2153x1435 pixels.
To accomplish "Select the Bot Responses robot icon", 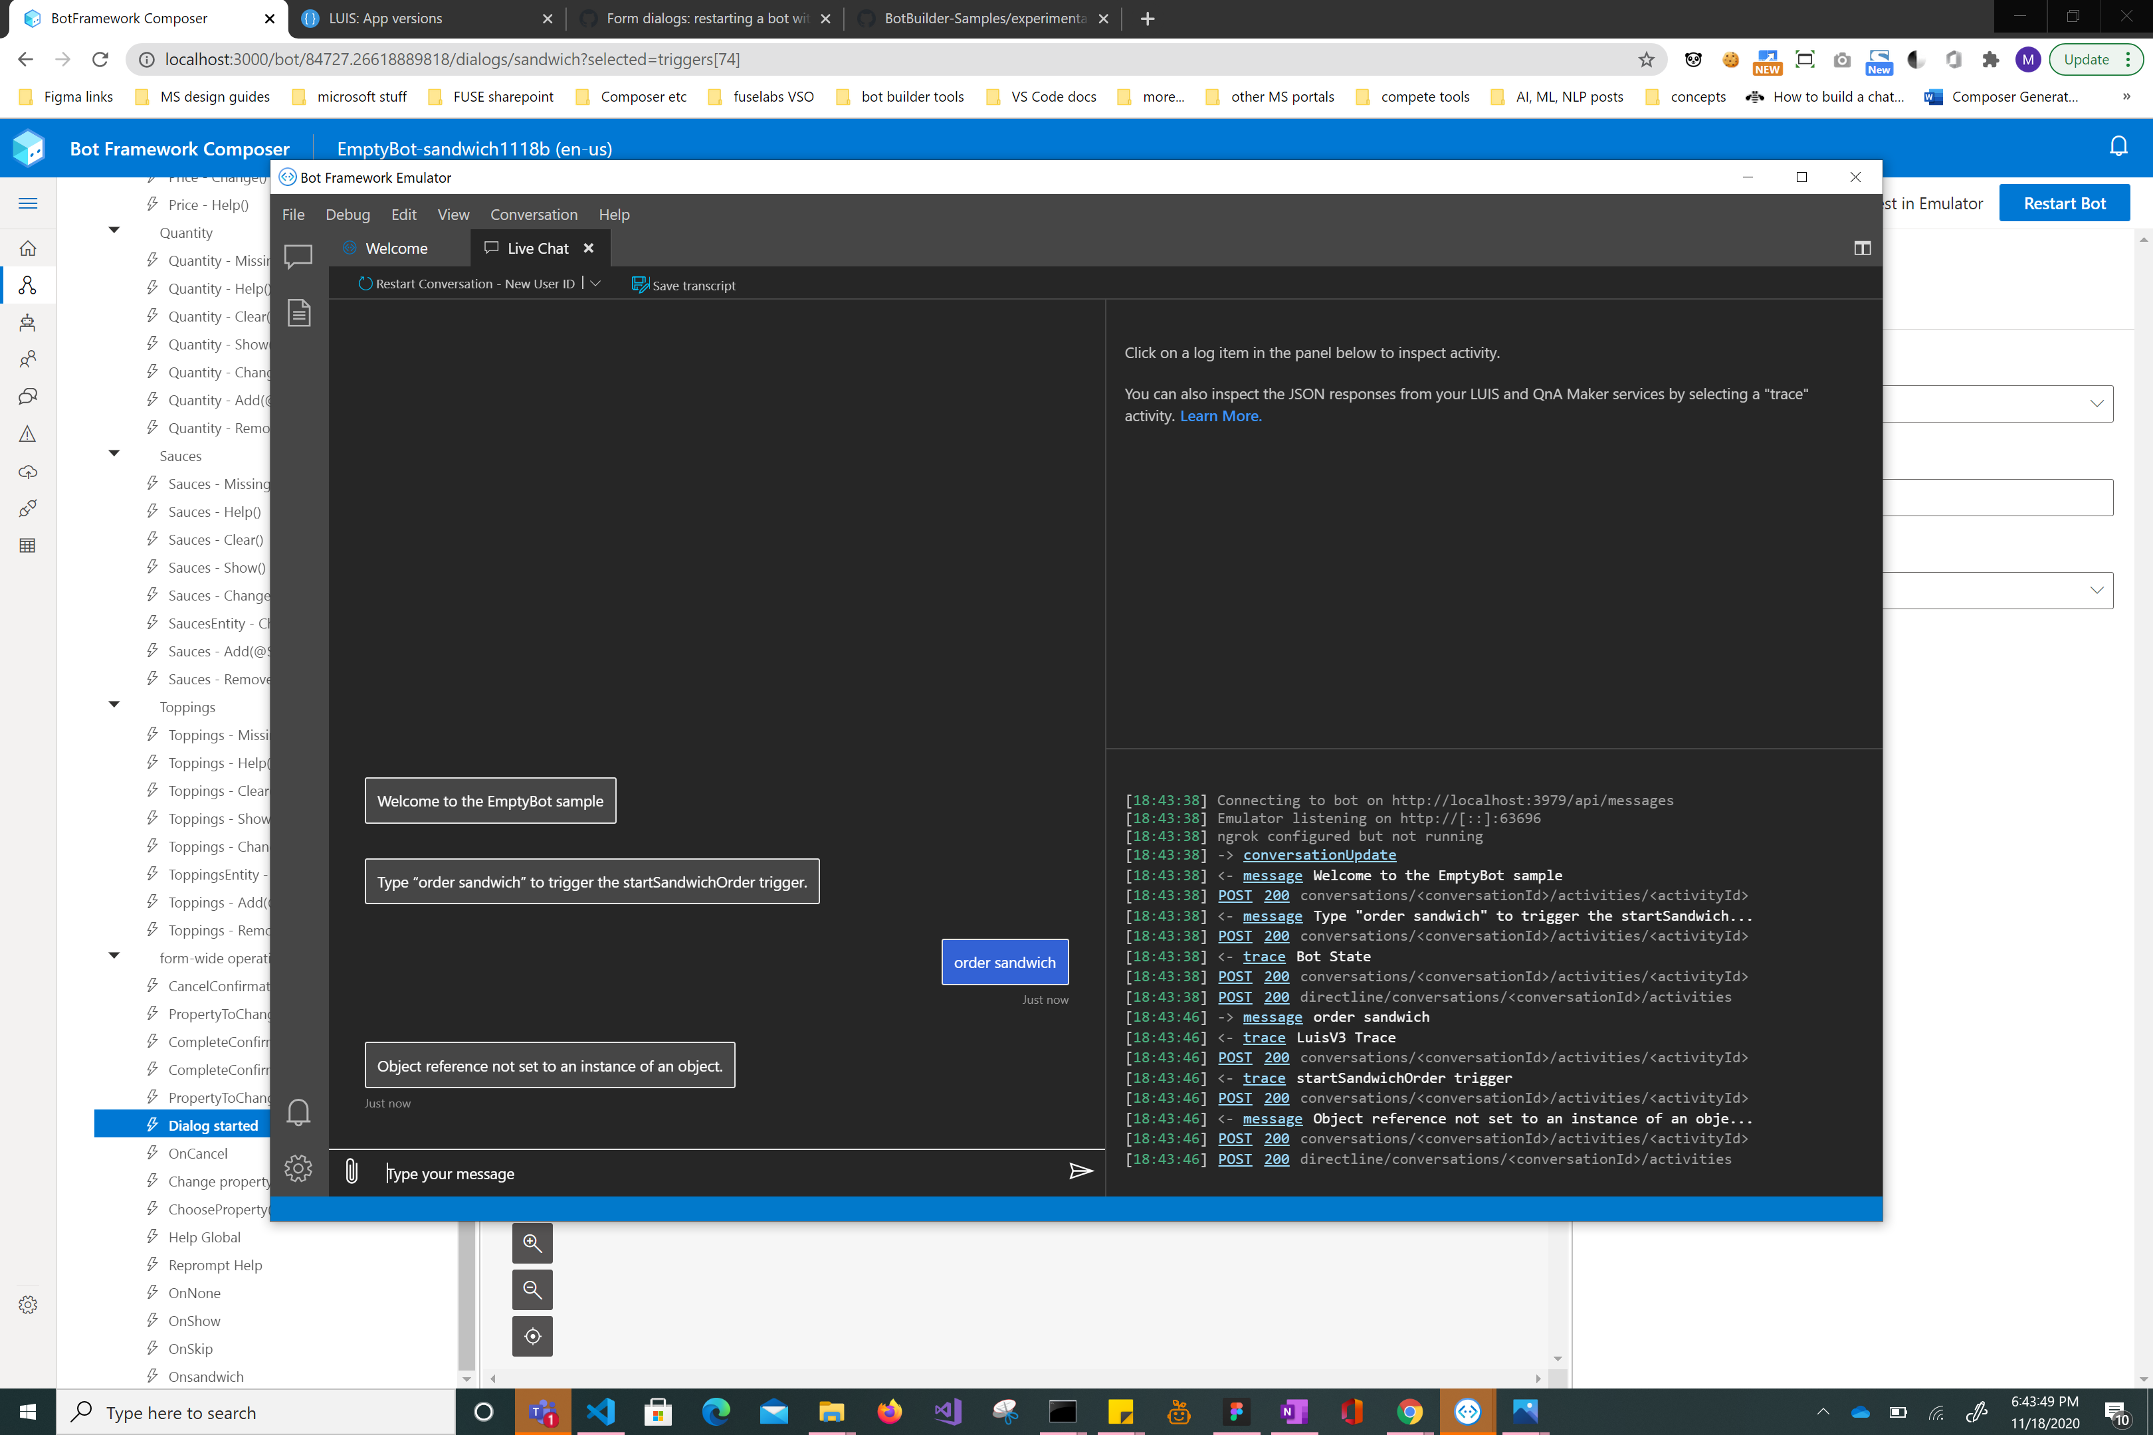I will (x=29, y=322).
